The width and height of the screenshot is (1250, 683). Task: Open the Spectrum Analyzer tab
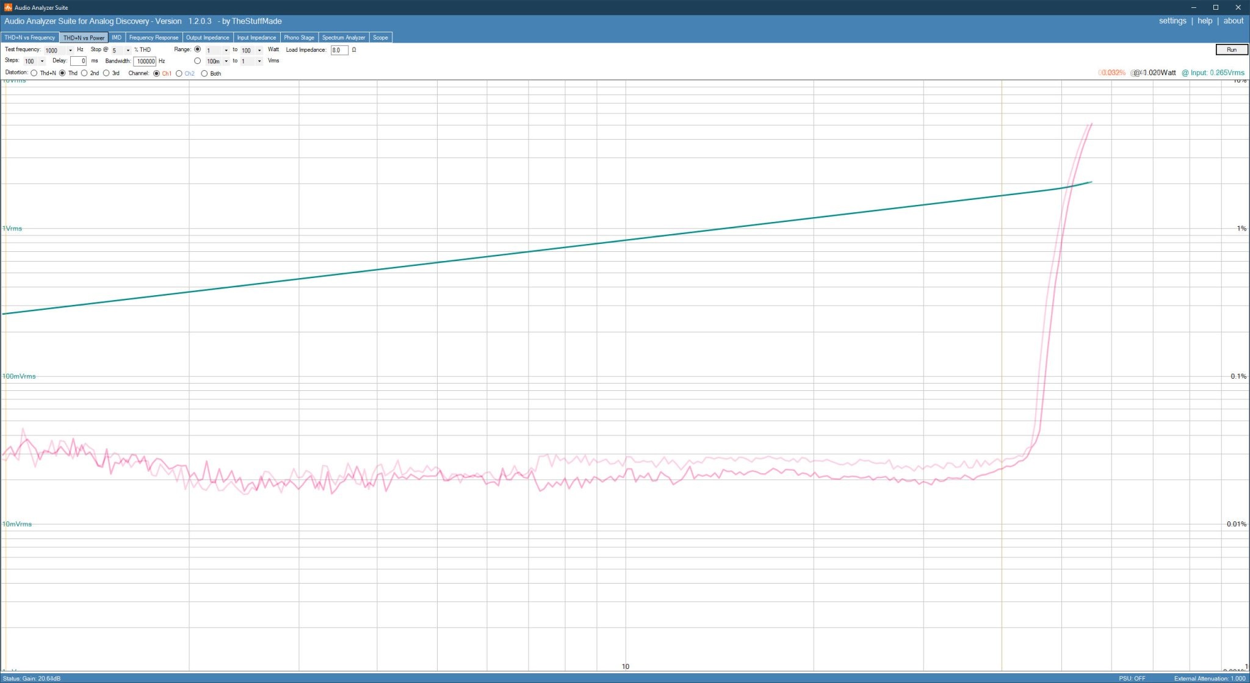tap(344, 37)
